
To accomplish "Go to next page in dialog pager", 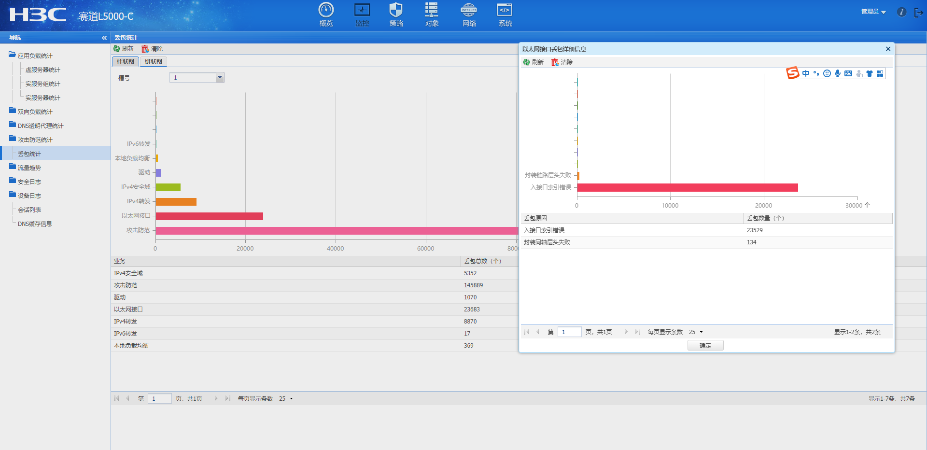I will (626, 332).
